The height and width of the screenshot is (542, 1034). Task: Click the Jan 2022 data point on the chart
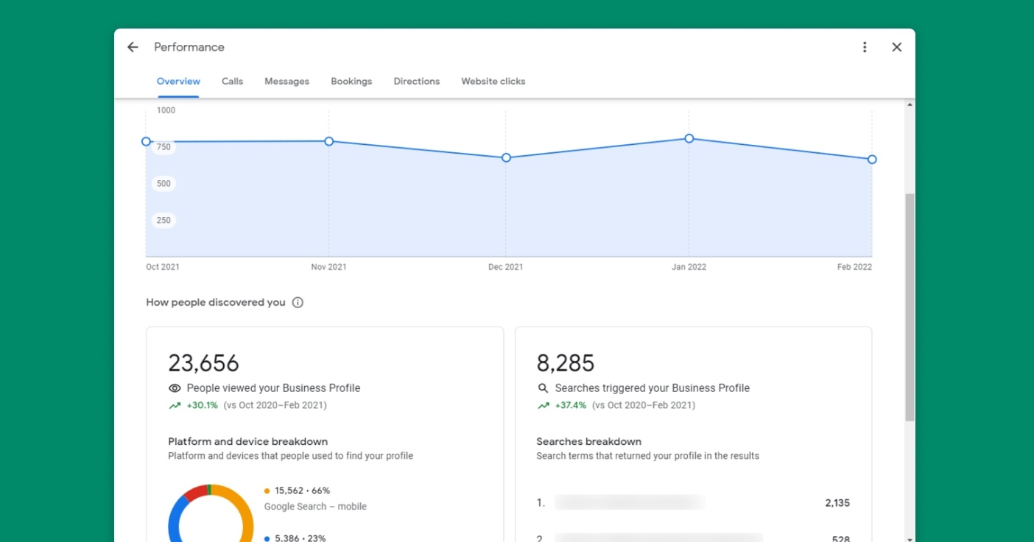pos(689,138)
